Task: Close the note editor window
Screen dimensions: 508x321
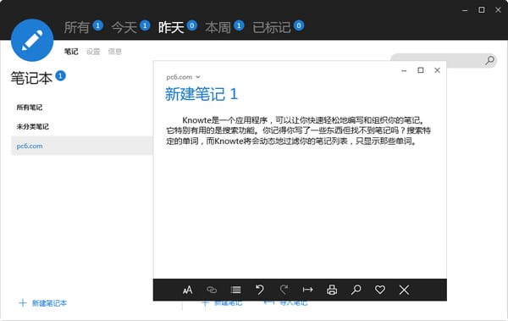Action: pyautogui.click(x=437, y=70)
